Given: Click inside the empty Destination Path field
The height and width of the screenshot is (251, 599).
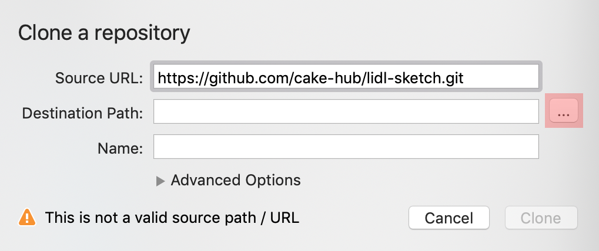Looking at the screenshot, I should pos(346,111).
